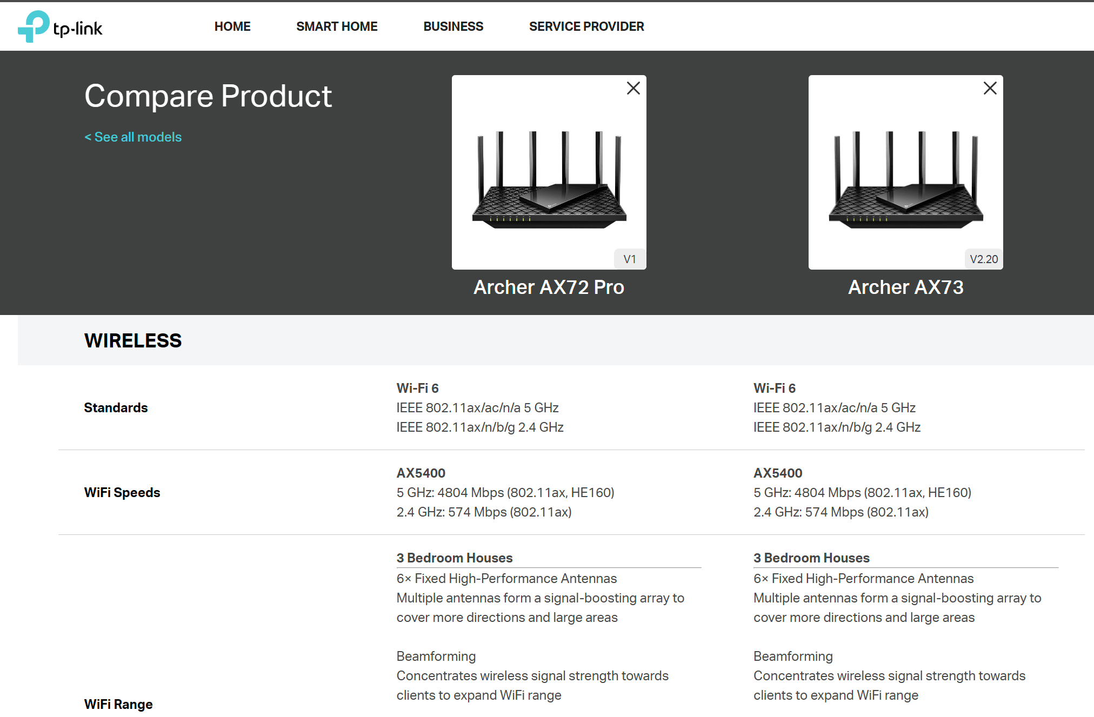Screen dimensions: 1094x717
Task: Remove Archer AX72 Pro from comparison
Action: 633,88
